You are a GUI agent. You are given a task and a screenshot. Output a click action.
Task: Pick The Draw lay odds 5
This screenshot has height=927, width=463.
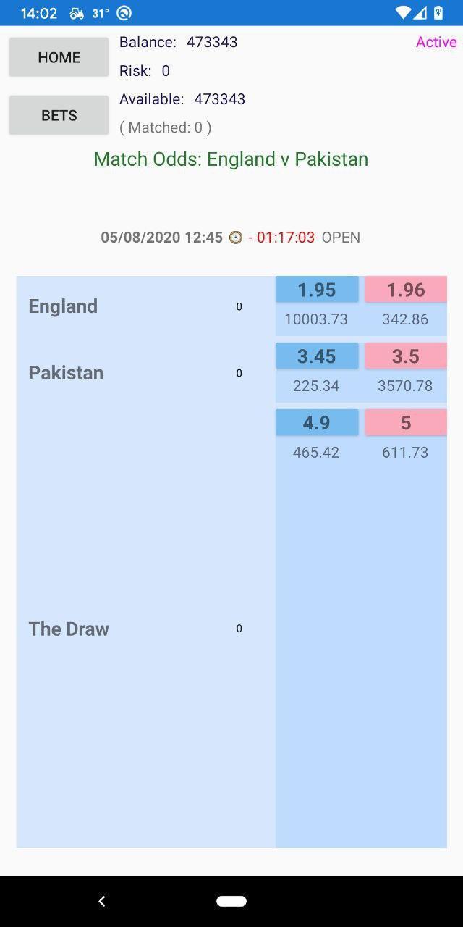click(405, 423)
